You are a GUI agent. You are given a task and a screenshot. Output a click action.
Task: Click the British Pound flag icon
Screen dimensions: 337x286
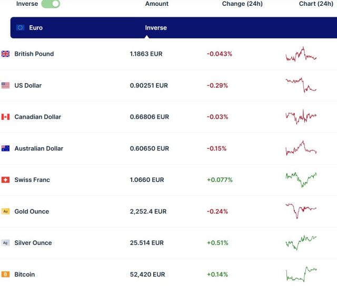click(x=5, y=54)
